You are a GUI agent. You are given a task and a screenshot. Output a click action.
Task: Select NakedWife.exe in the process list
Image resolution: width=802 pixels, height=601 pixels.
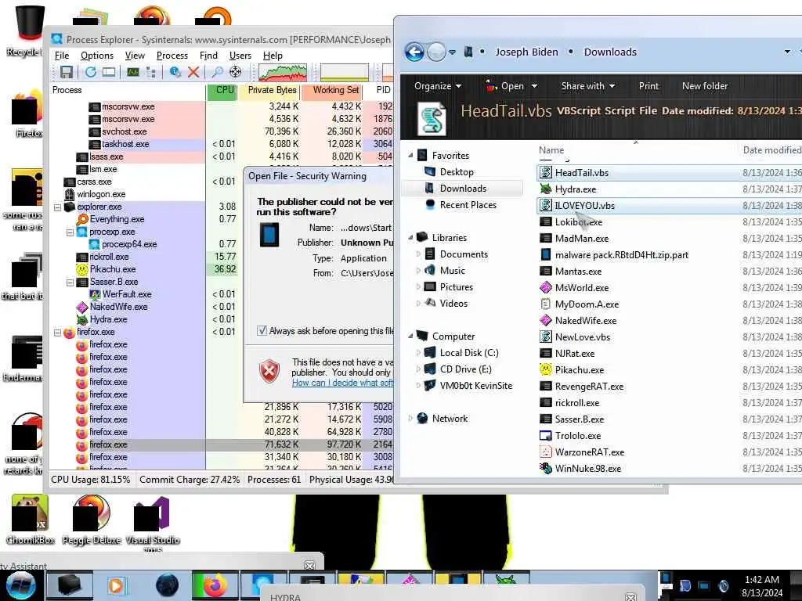[x=119, y=307]
